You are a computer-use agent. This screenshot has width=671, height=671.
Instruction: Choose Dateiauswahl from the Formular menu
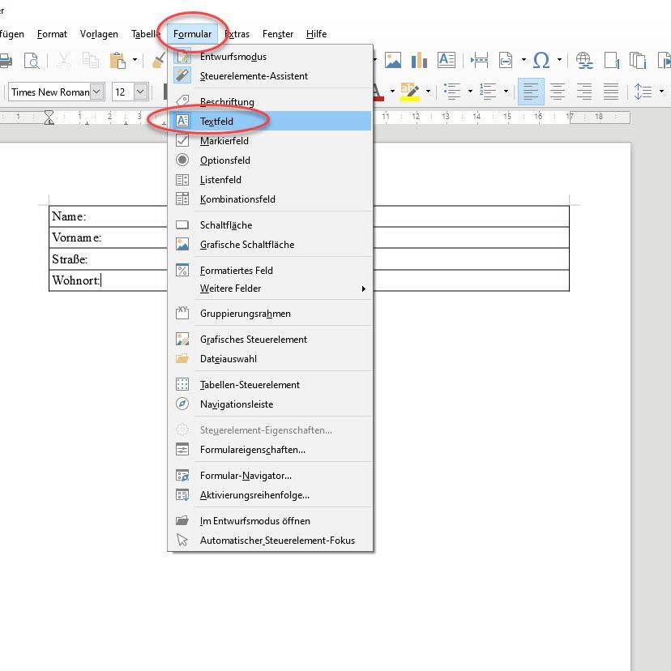click(270, 359)
